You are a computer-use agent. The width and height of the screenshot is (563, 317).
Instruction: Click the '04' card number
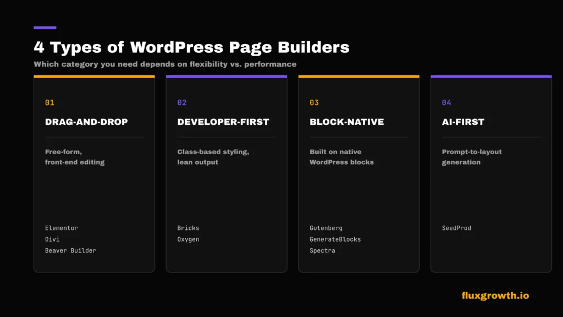click(x=446, y=103)
